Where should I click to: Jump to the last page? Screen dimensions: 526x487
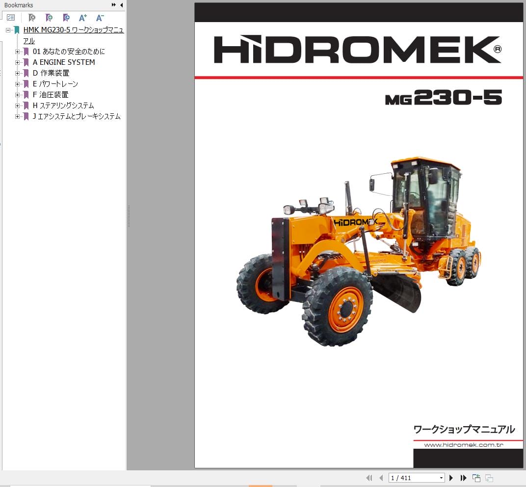pos(463,478)
